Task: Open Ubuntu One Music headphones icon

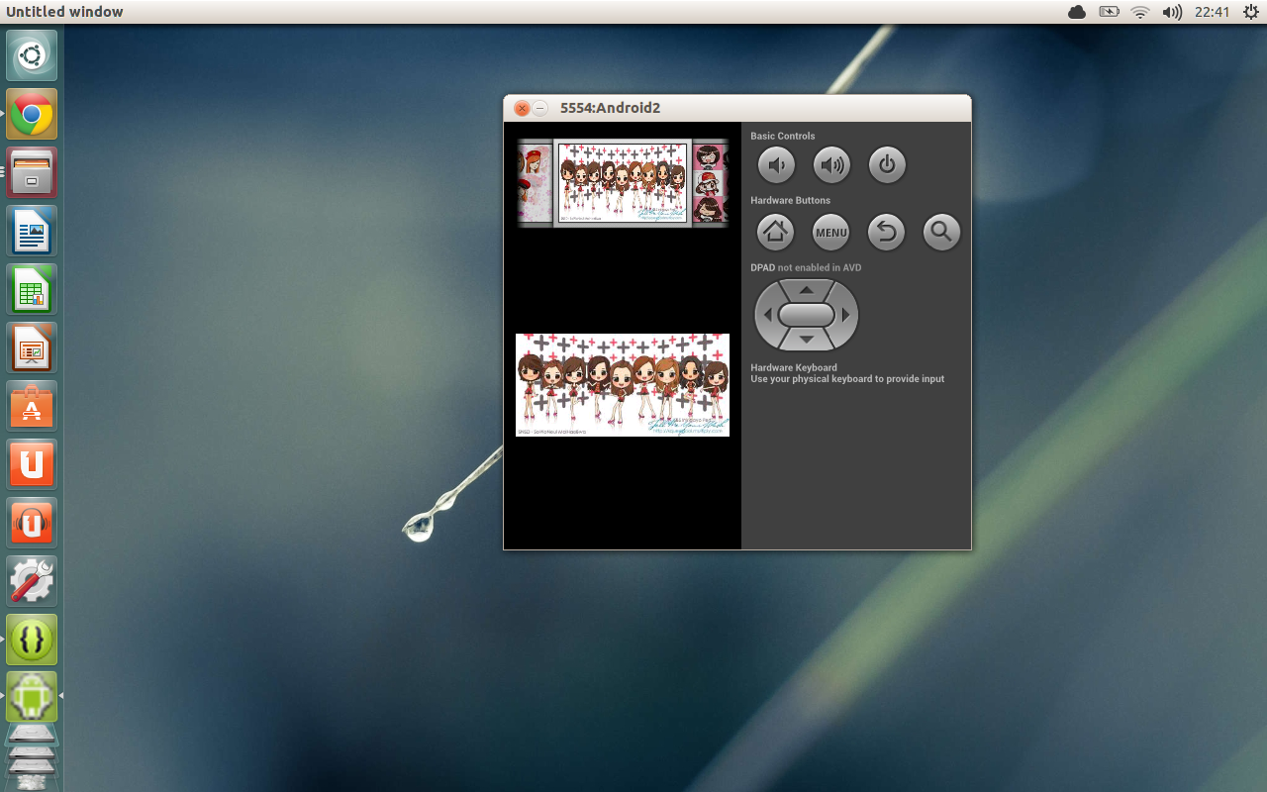Action: 32,523
